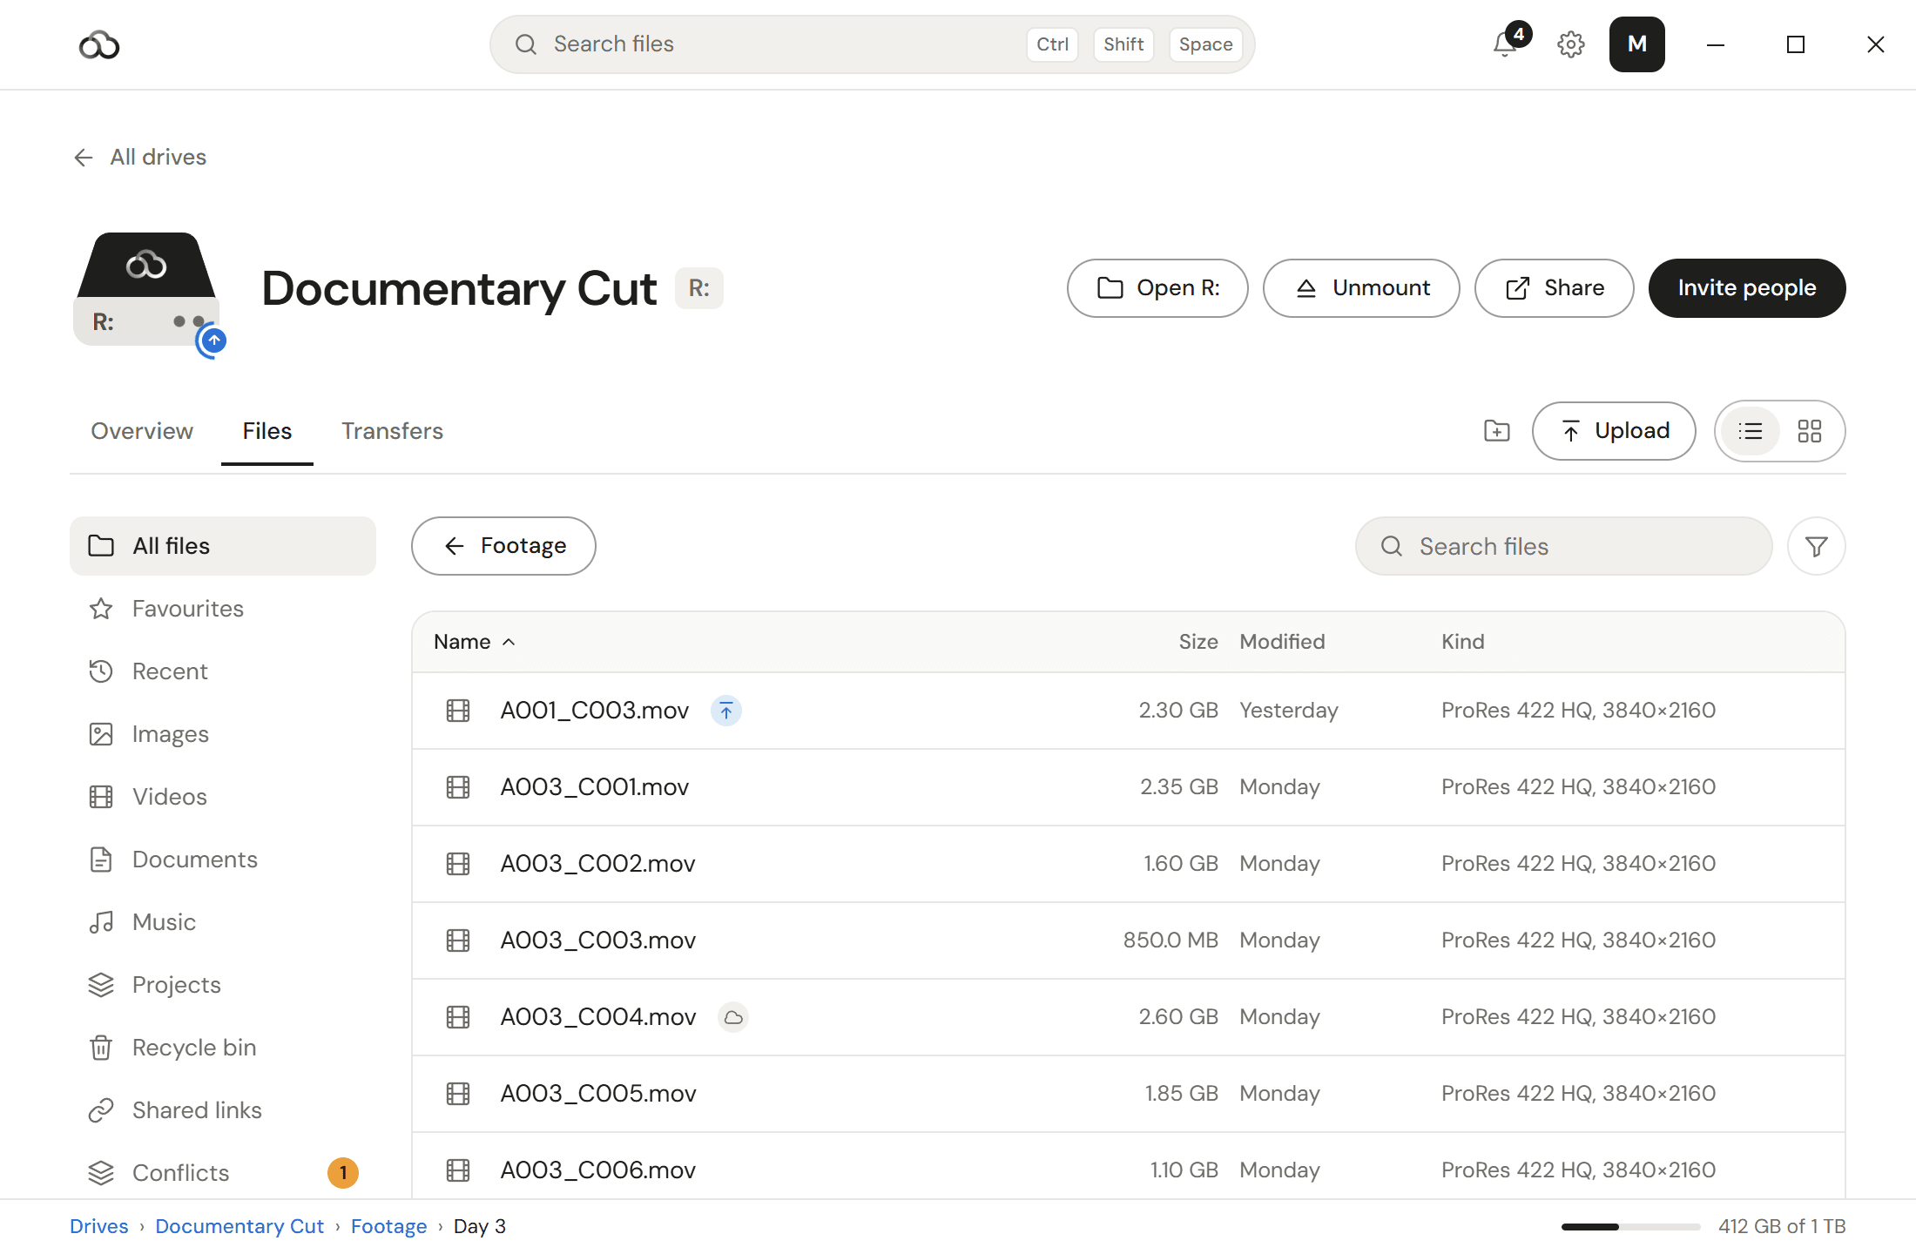Click the cloud app logo
This screenshot has height=1254, width=1916.
(99, 44)
